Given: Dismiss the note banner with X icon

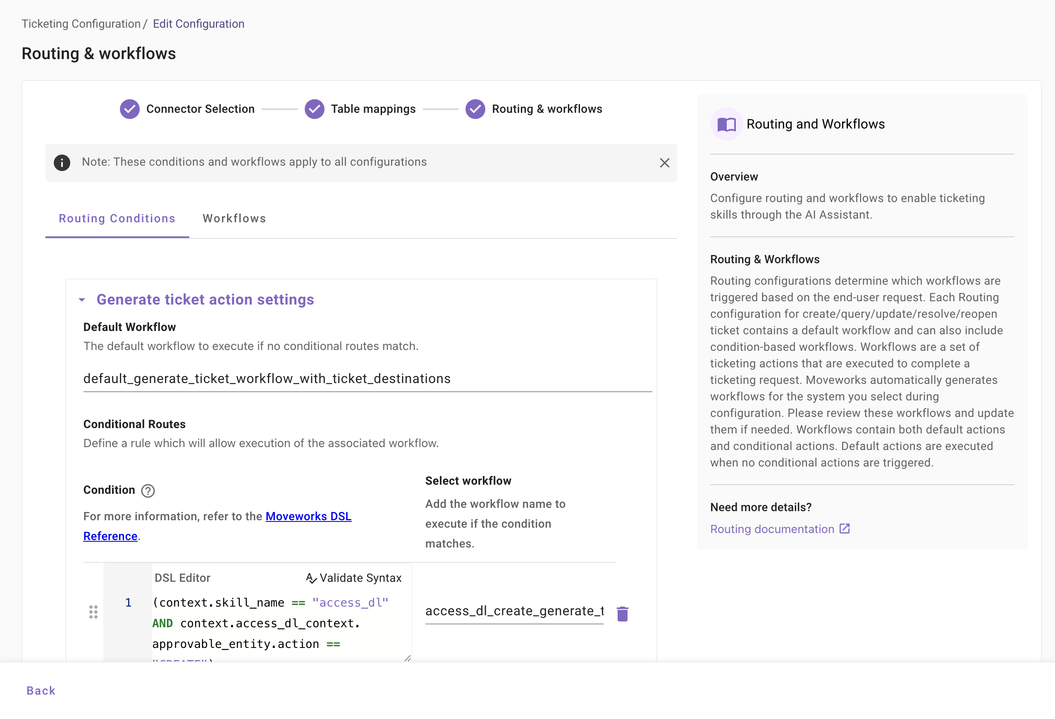Looking at the screenshot, I should (x=664, y=163).
